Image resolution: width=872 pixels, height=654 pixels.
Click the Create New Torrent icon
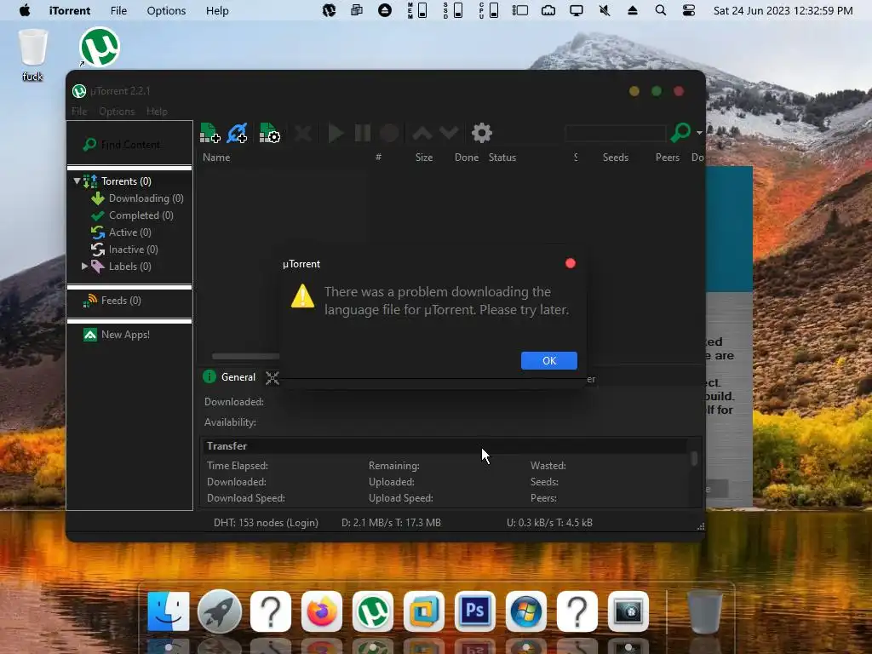tap(270, 133)
